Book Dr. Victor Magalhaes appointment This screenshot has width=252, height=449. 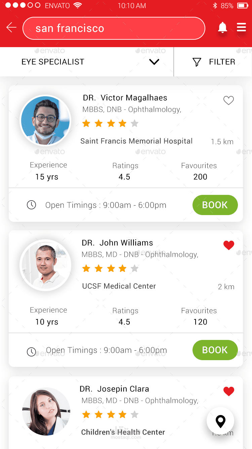point(215,205)
